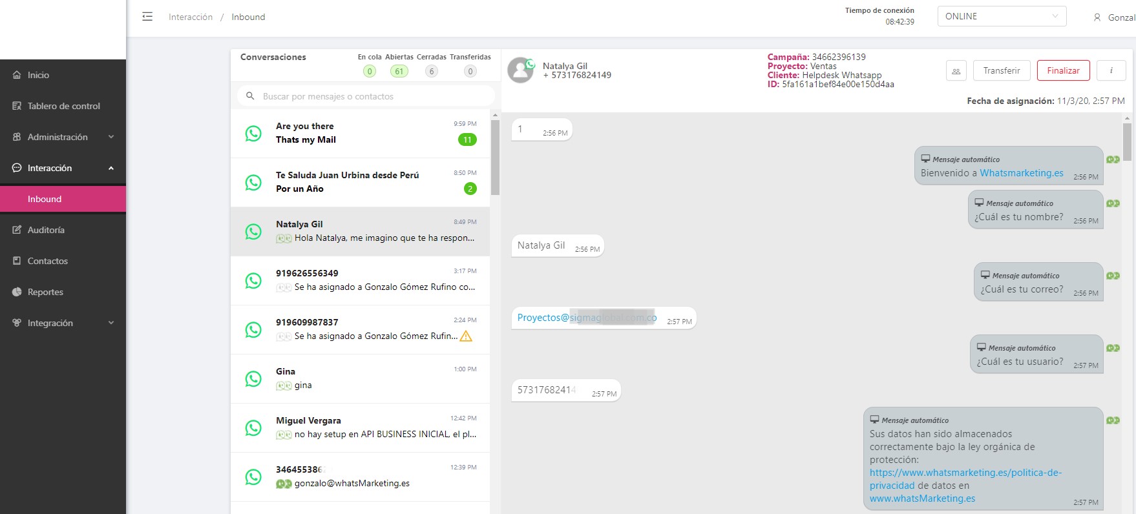Click Campaña number 34662396139
This screenshot has width=1136, height=514.
[x=839, y=57]
